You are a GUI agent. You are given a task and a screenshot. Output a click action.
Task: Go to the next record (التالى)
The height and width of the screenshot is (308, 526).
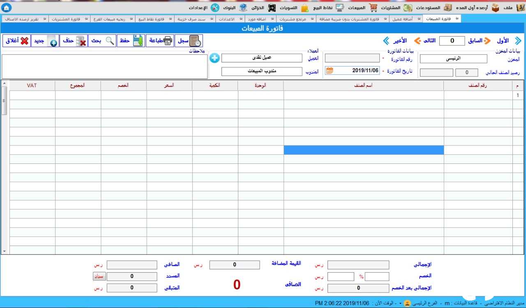[424, 41]
